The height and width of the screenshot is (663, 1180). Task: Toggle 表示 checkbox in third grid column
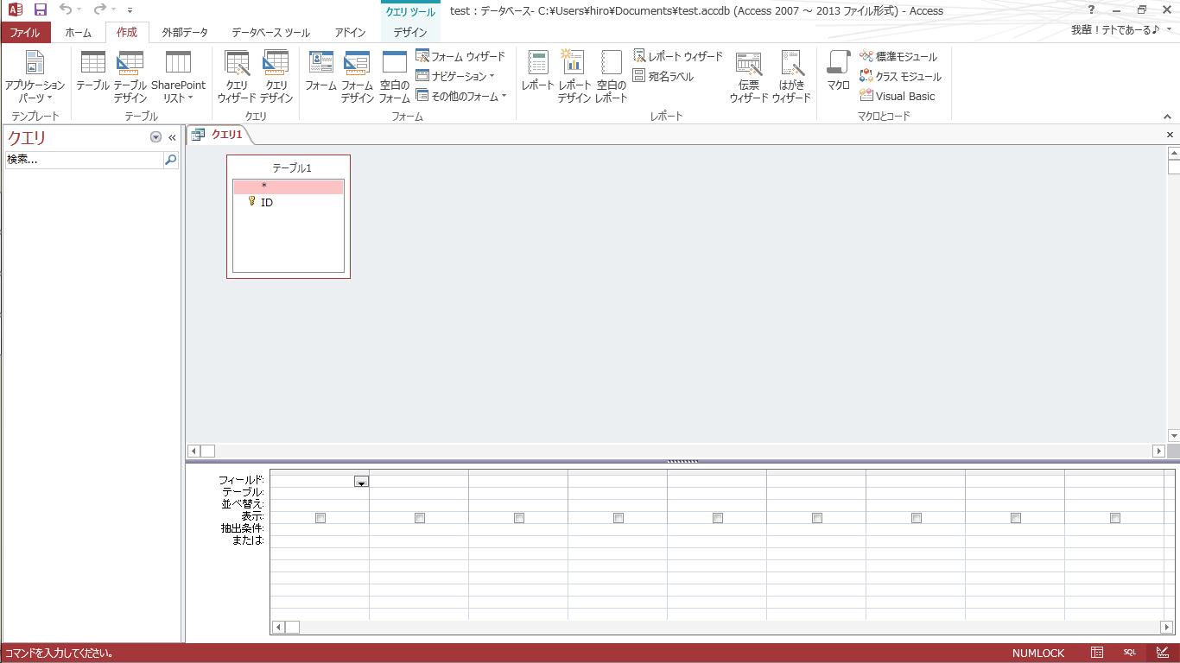[519, 518]
